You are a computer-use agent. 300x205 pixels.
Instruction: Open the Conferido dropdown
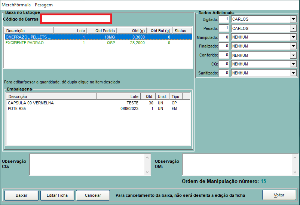pyautogui.click(x=293, y=55)
